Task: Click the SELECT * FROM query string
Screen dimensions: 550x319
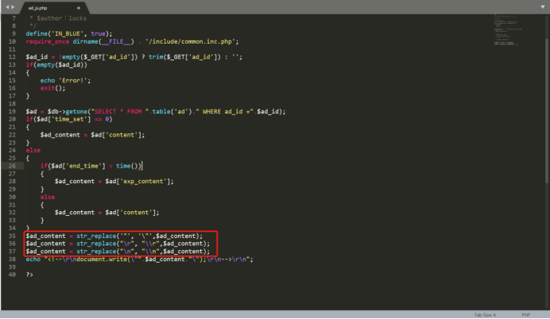Action: pos(118,112)
